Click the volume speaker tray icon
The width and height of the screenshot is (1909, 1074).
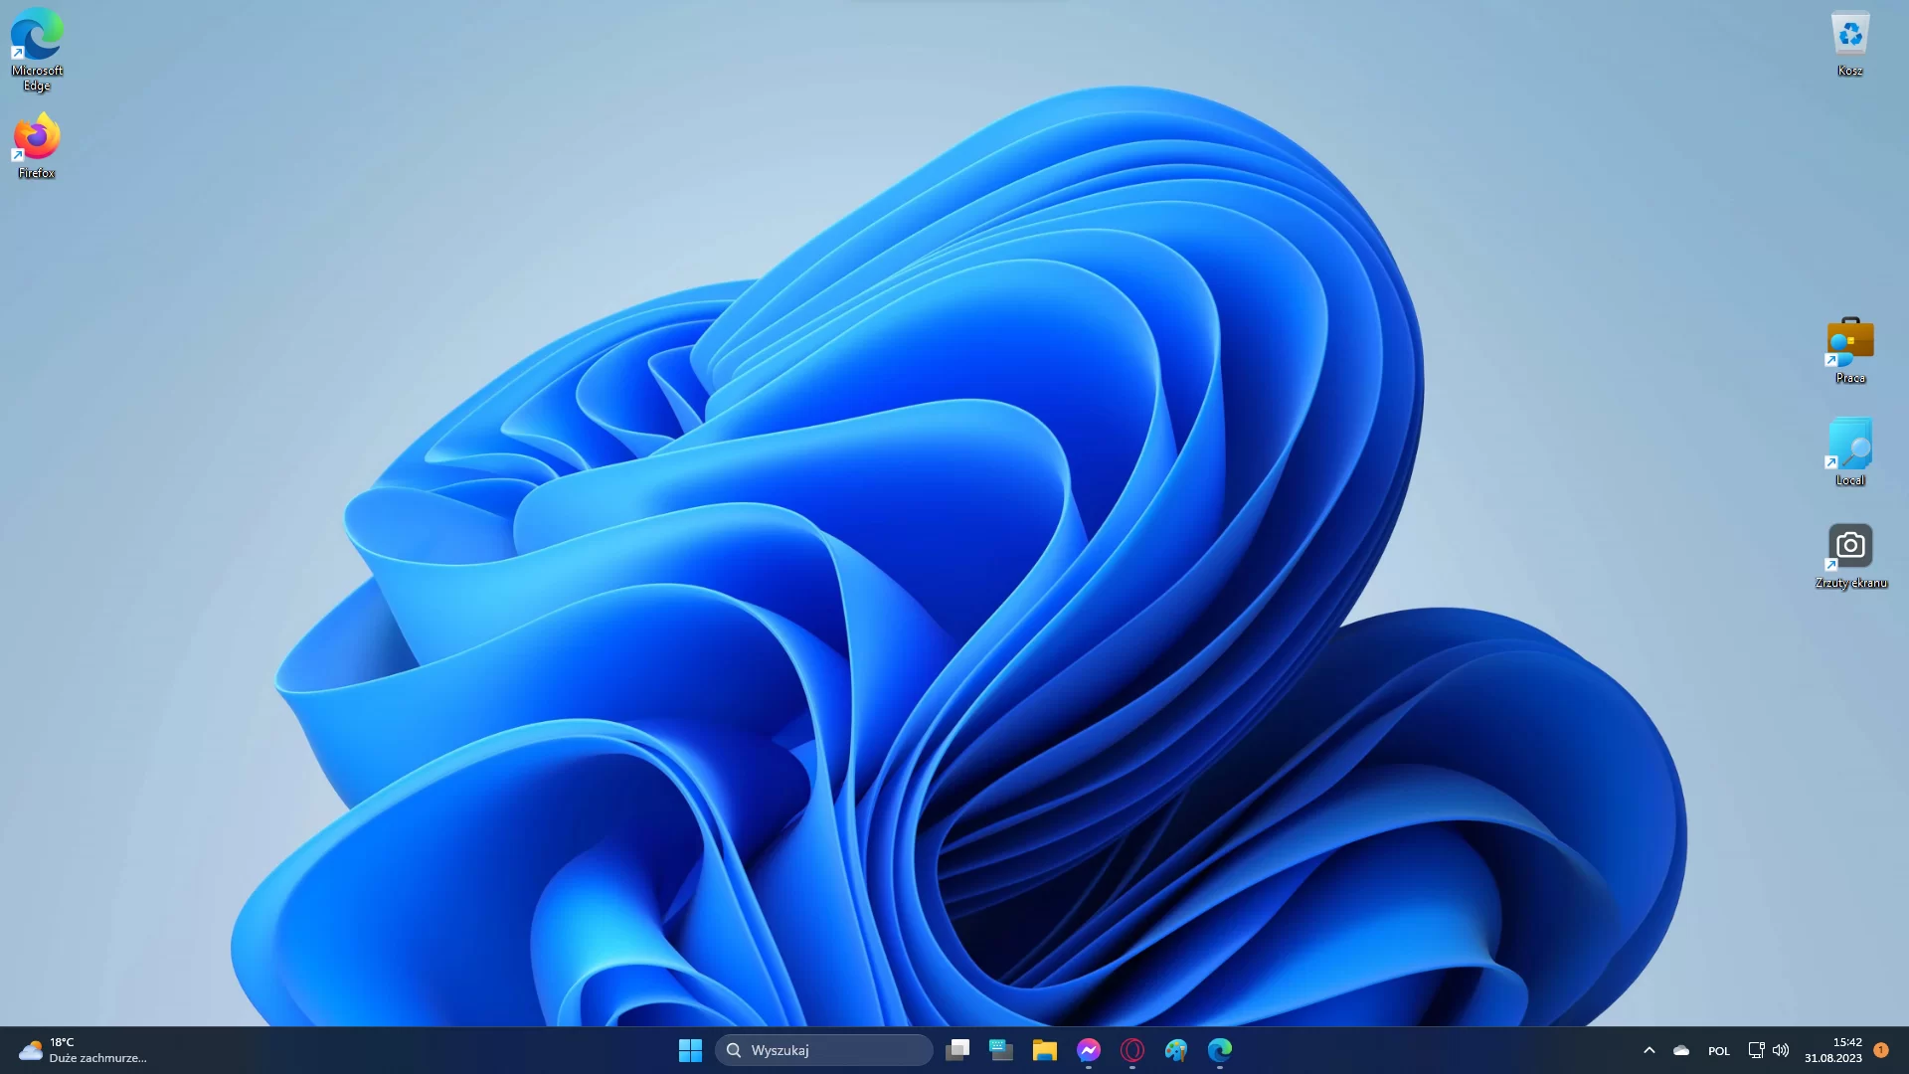pyautogui.click(x=1781, y=1050)
